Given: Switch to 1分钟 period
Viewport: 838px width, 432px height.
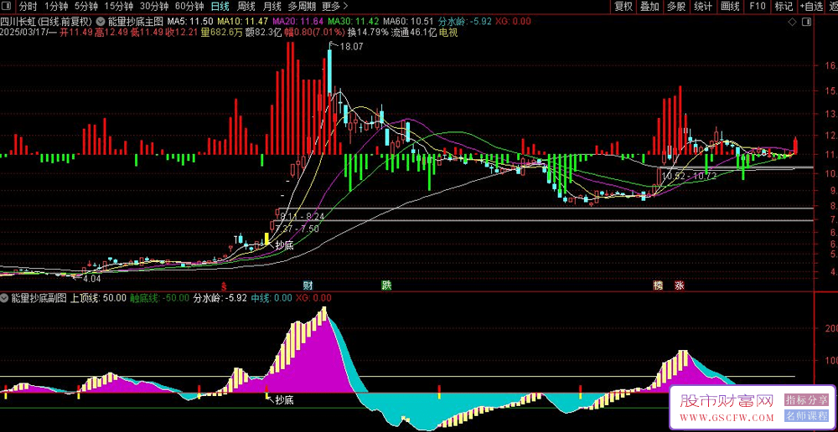Looking at the screenshot, I should coord(56,7).
